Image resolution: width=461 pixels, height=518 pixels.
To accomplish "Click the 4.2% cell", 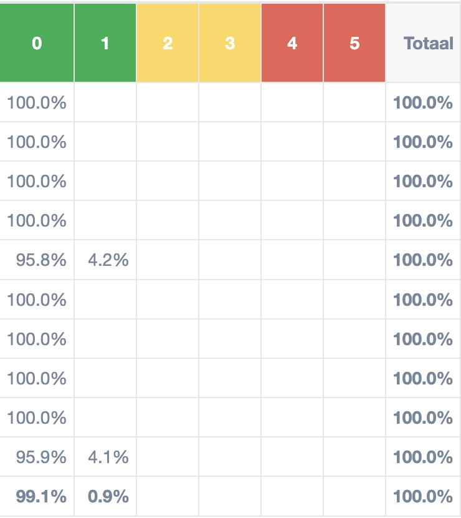I will point(108,260).
